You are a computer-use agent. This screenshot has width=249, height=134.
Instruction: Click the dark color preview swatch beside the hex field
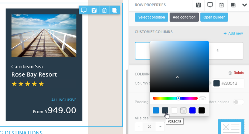coord(217,83)
